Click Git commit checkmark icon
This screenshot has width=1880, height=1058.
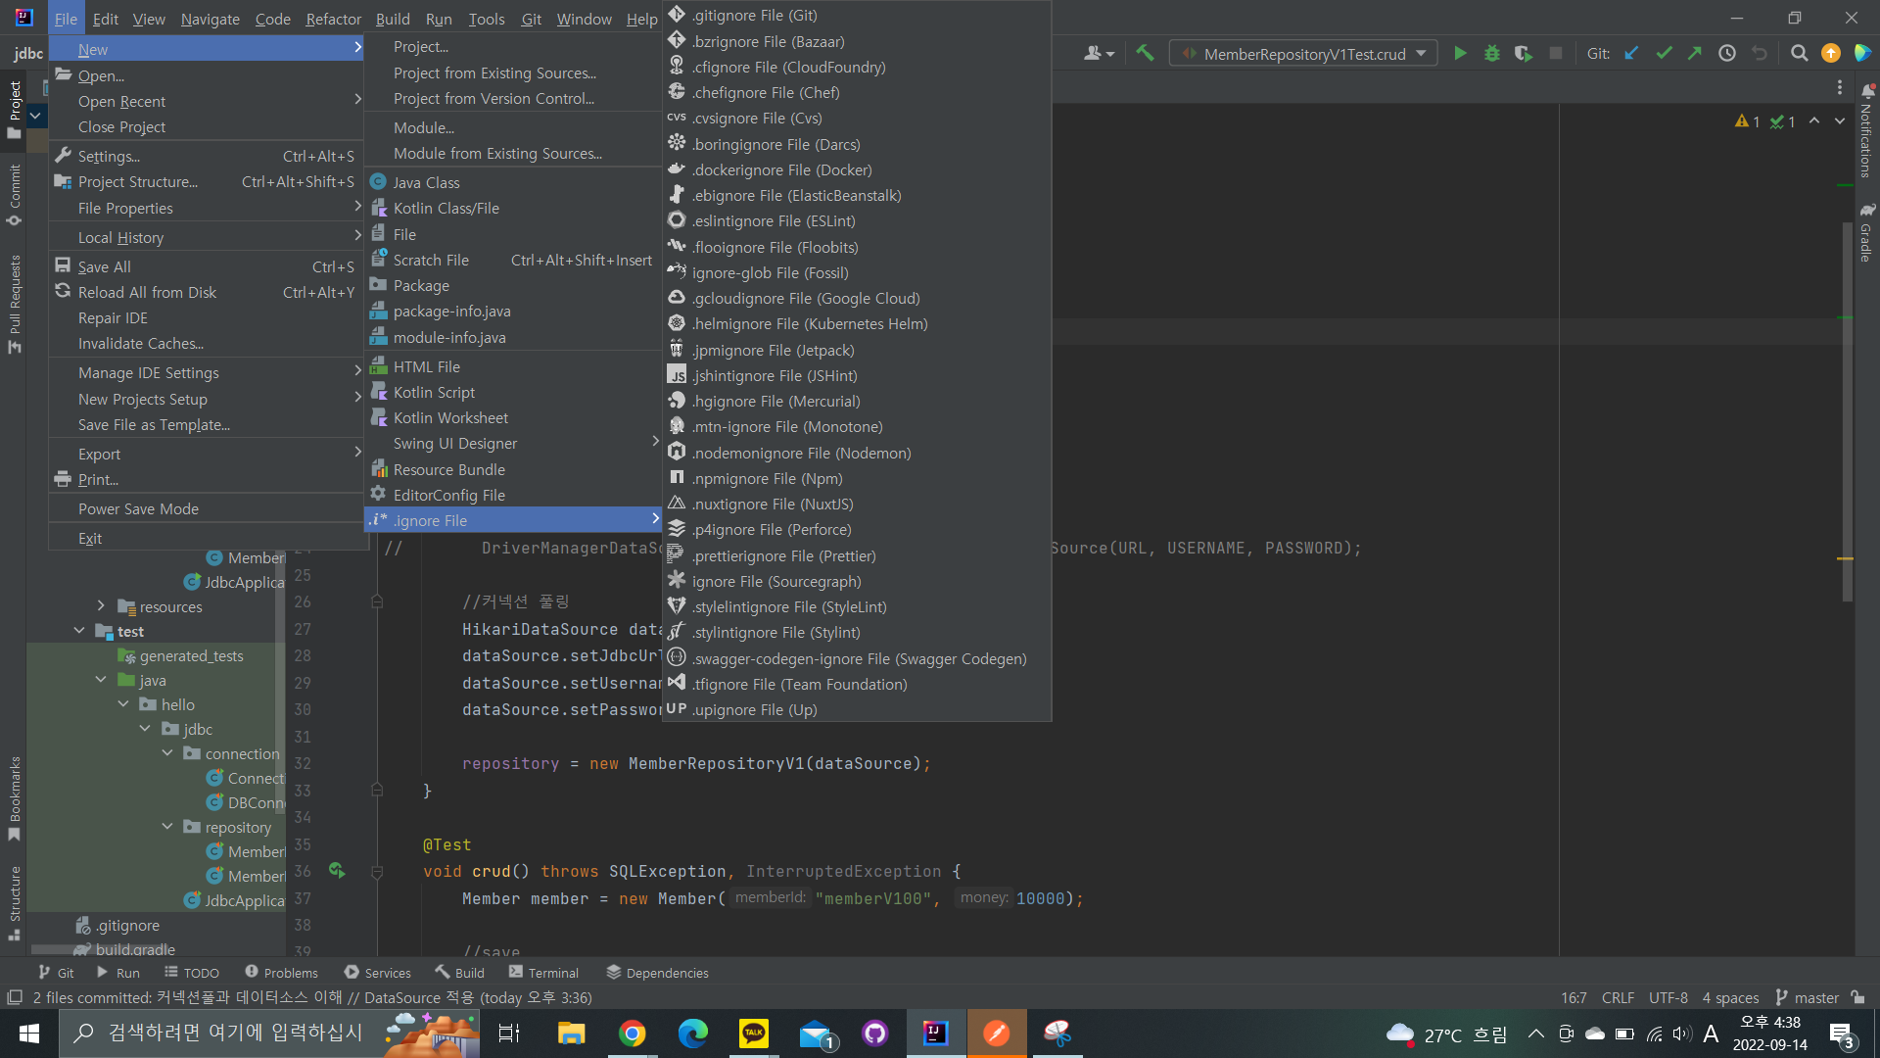point(1664,54)
